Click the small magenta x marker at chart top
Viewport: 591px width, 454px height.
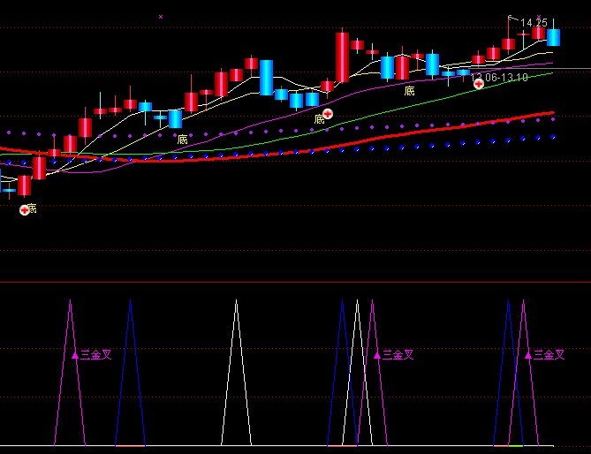point(161,17)
